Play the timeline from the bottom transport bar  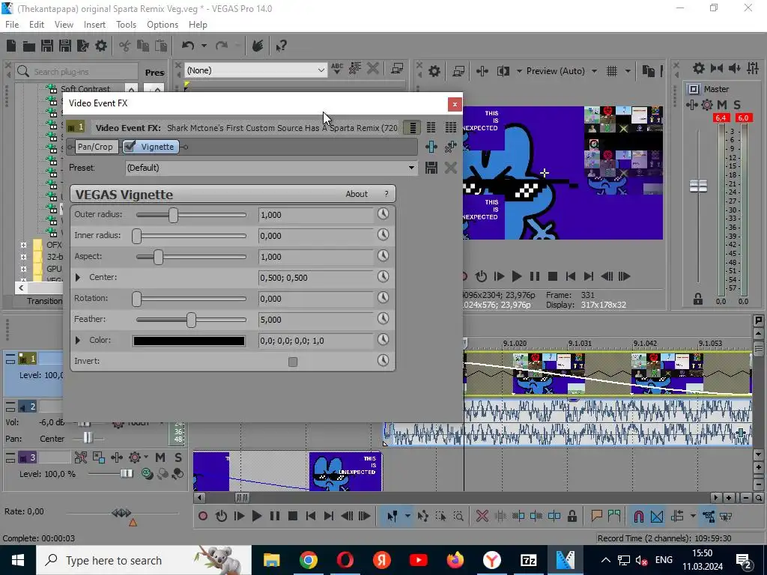[x=256, y=517]
